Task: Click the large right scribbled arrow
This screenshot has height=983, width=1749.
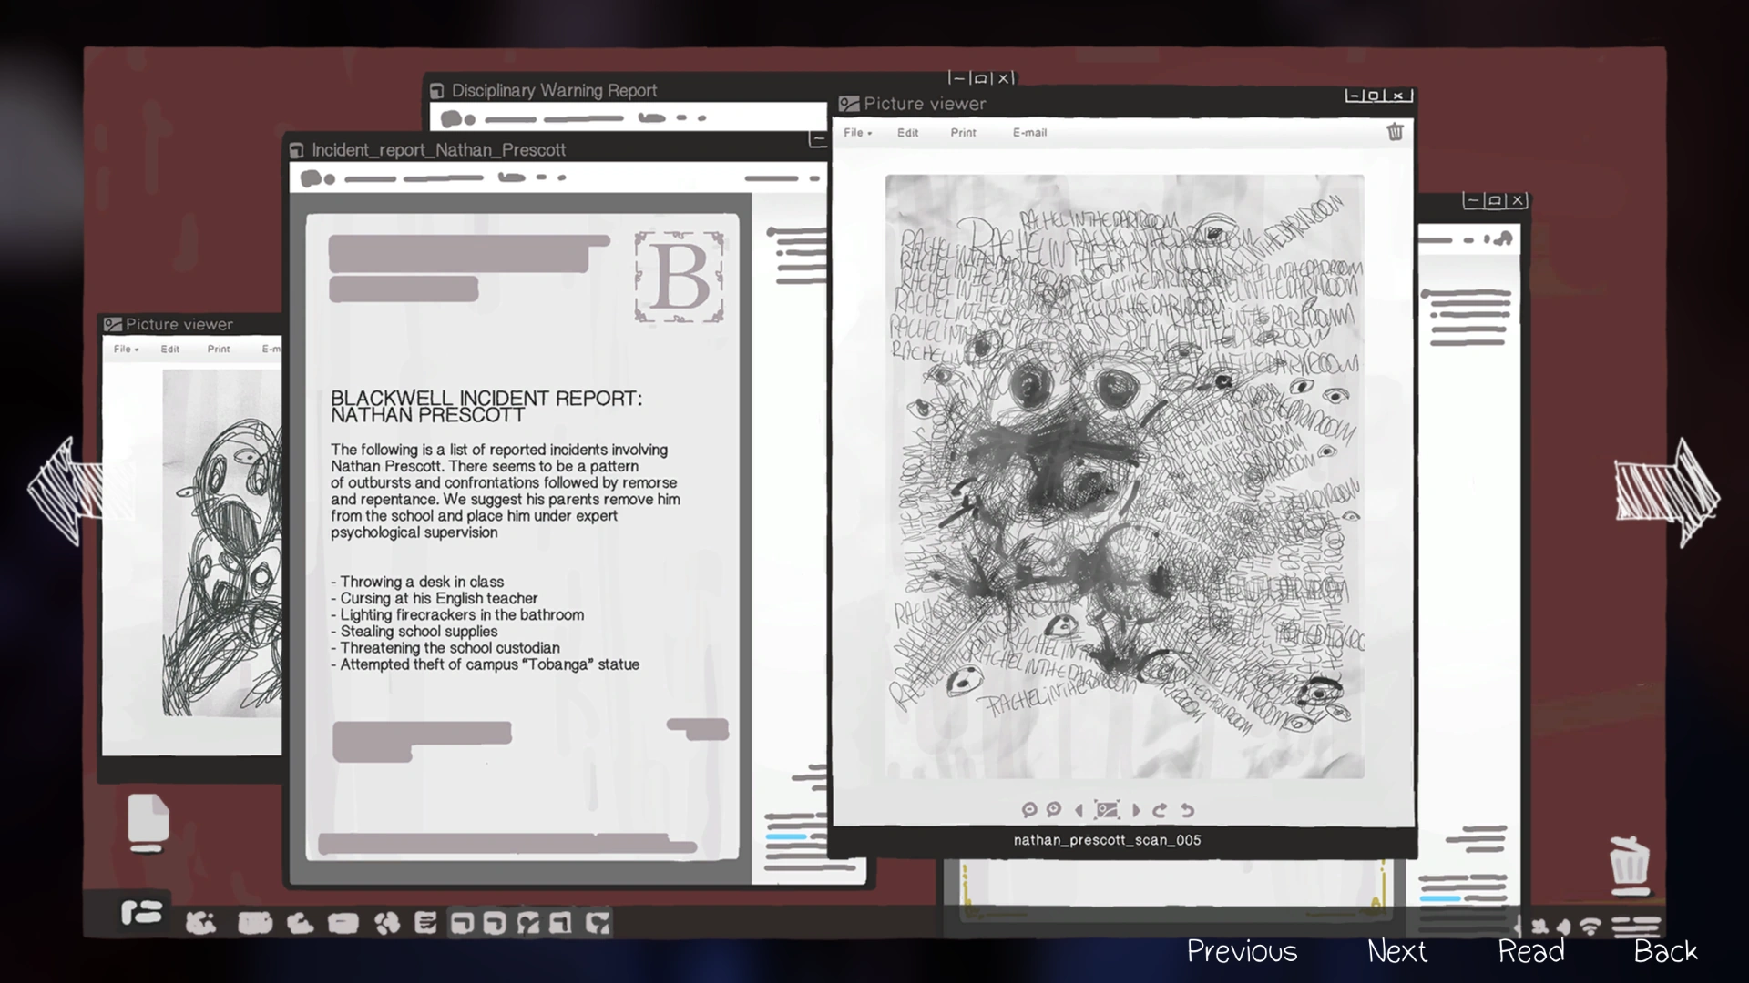Action: (1666, 492)
